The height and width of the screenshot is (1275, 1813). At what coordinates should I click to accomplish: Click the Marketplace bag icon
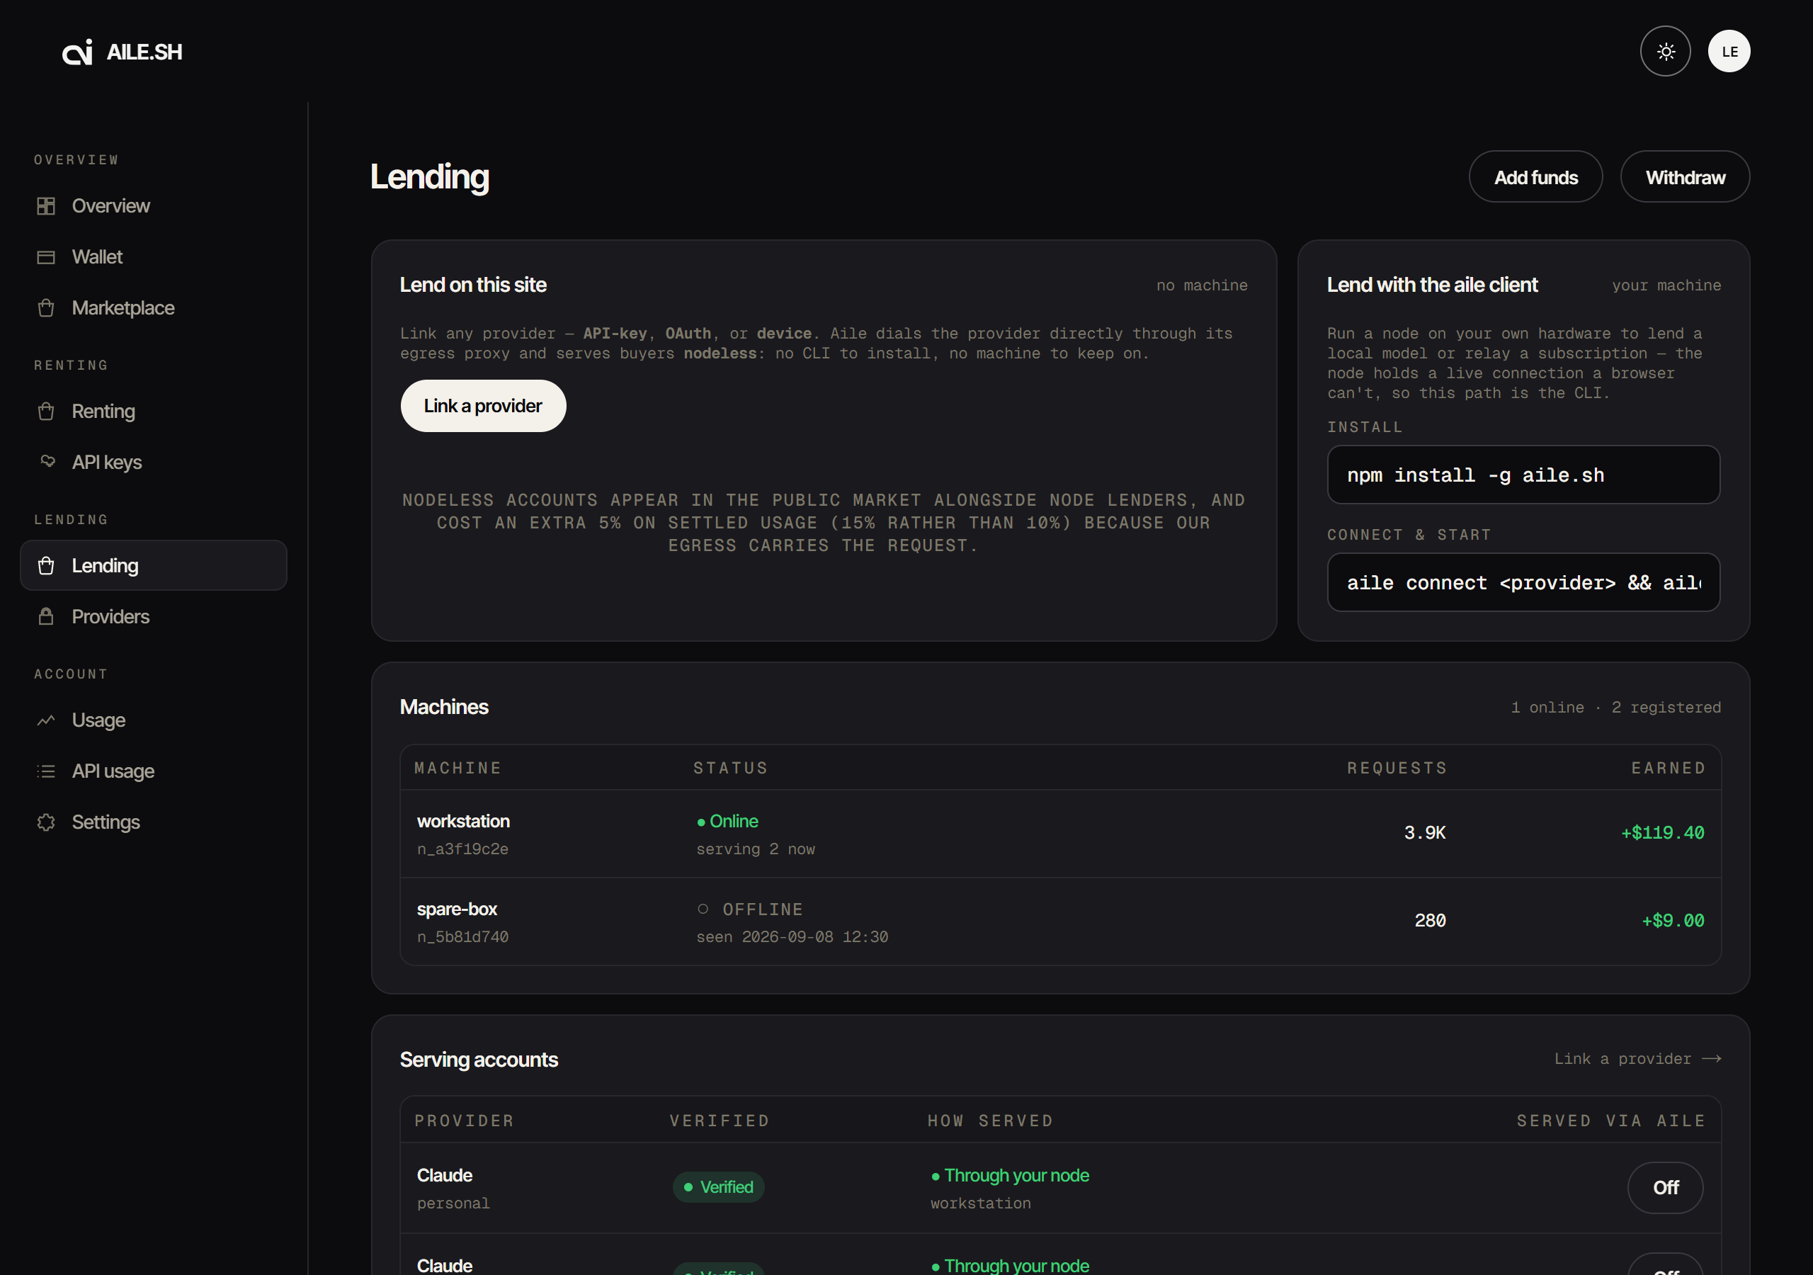46,308
